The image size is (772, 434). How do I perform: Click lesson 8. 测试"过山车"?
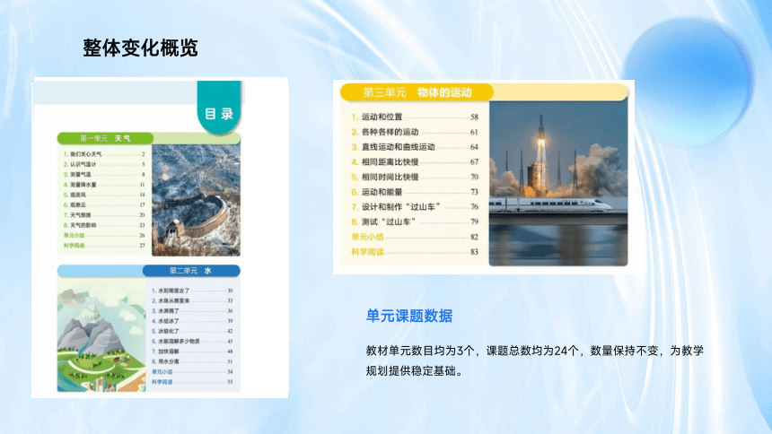415,221
